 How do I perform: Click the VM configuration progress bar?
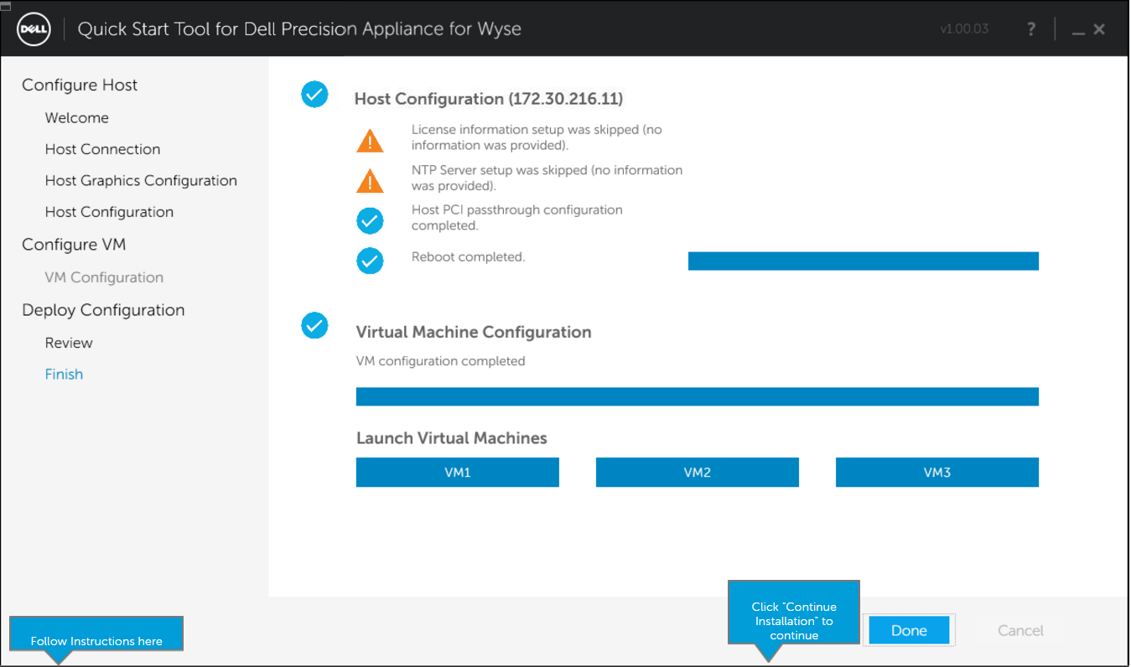(x=697, y=396)
